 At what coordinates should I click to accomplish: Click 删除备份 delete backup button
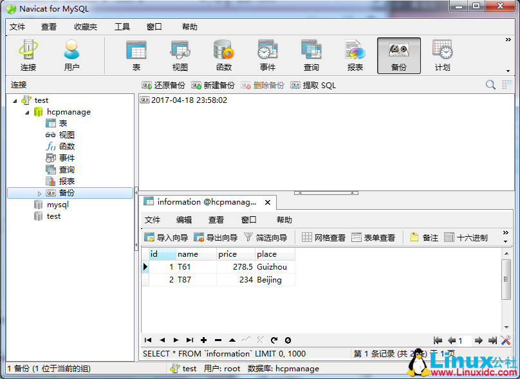click(x=263, y=86)
